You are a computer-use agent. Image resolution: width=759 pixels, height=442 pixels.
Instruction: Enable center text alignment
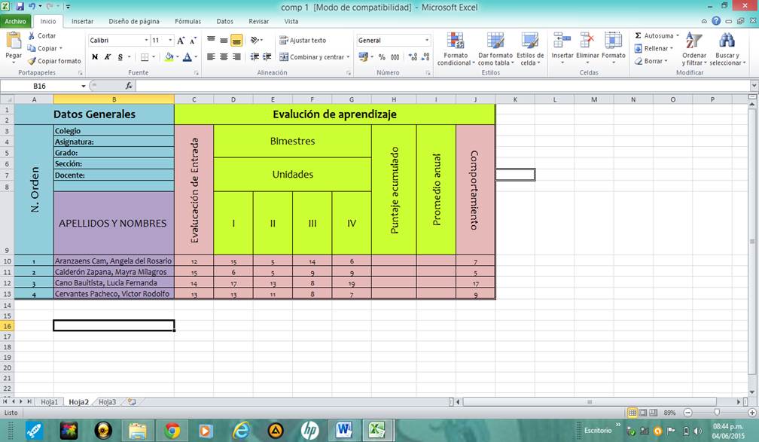pyautogui.click(x=224, y=56)
